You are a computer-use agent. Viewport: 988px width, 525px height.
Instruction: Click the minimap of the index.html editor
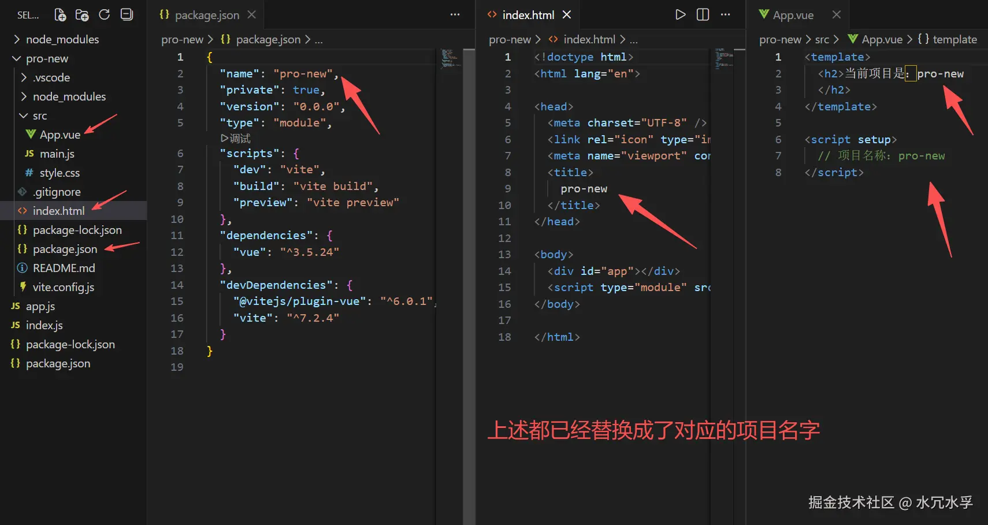click(x=723, y=58)
